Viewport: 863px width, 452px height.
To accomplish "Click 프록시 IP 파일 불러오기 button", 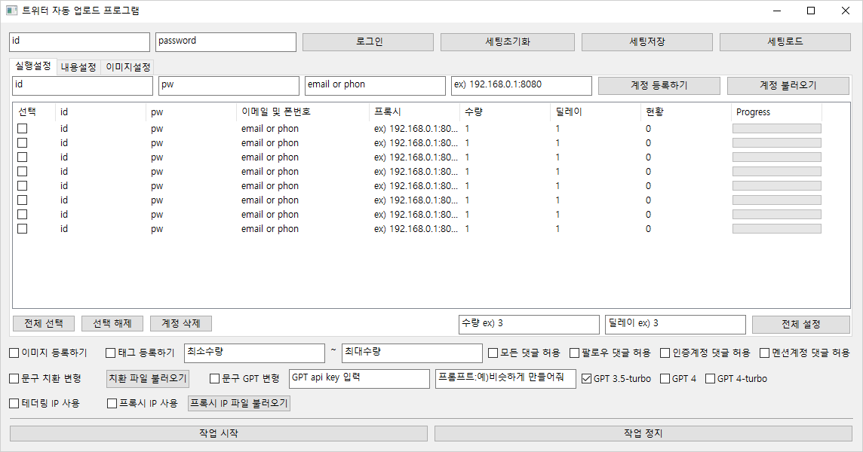I will click(239, 404).
